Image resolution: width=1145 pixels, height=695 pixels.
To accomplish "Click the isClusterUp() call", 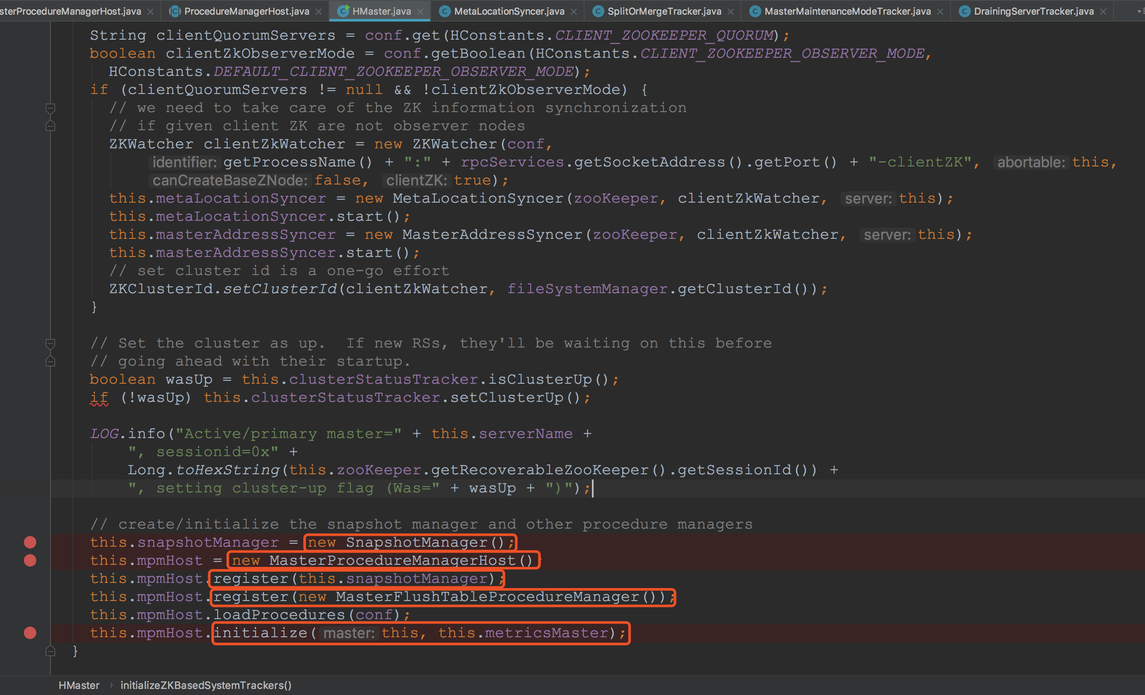I will tap(548, 379).
